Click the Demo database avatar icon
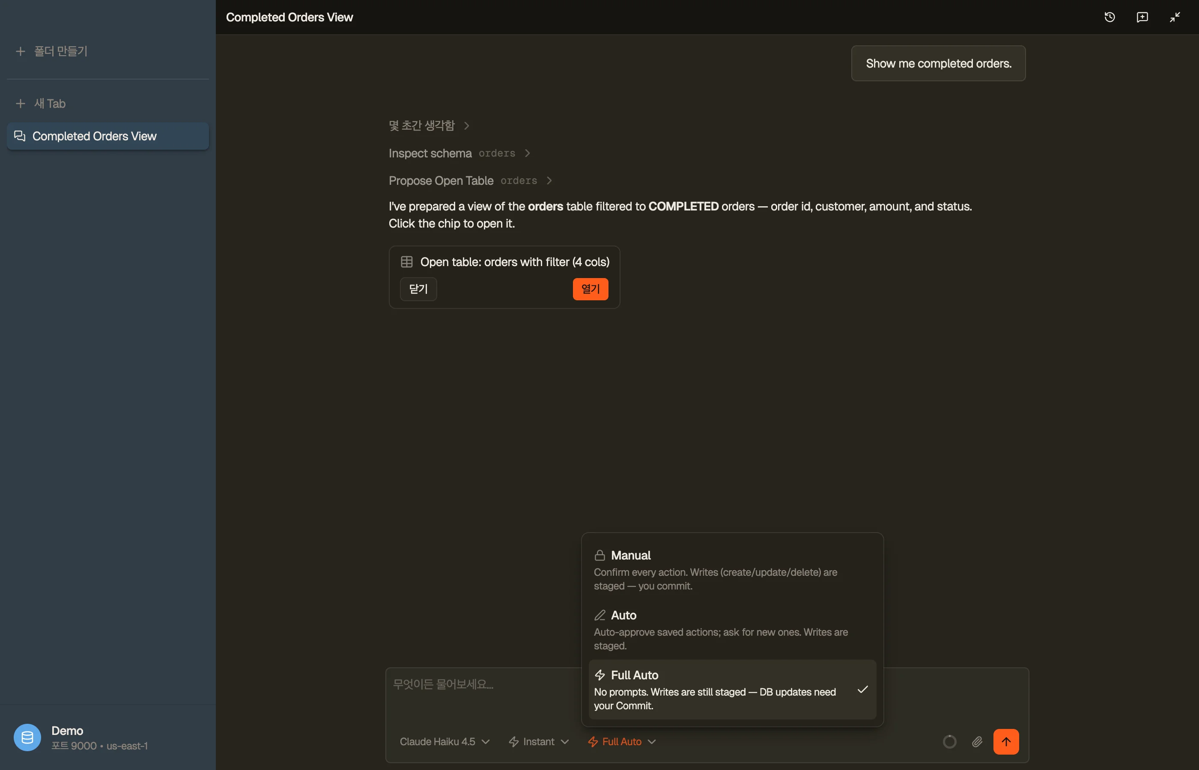 tap(27, 737)
